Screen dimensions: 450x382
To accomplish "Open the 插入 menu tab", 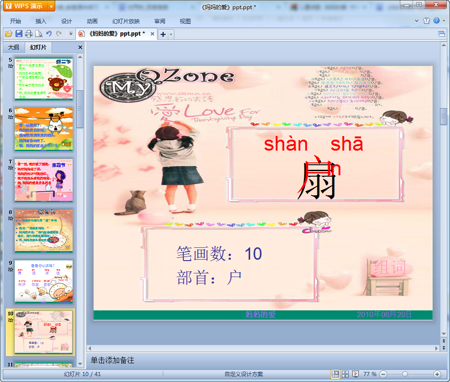I will coord(41,21).
